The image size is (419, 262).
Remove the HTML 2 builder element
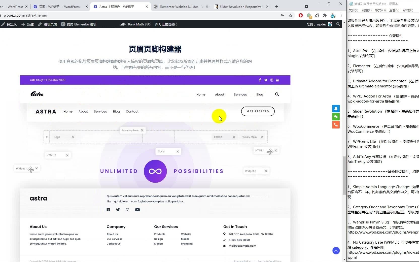[x=67, y=155]
